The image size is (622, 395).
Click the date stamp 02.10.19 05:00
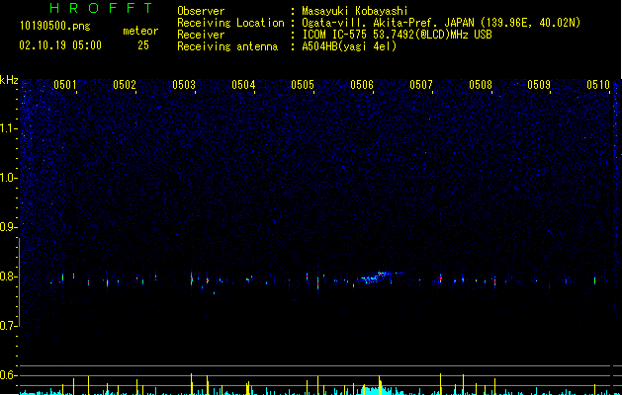[60, 45]
